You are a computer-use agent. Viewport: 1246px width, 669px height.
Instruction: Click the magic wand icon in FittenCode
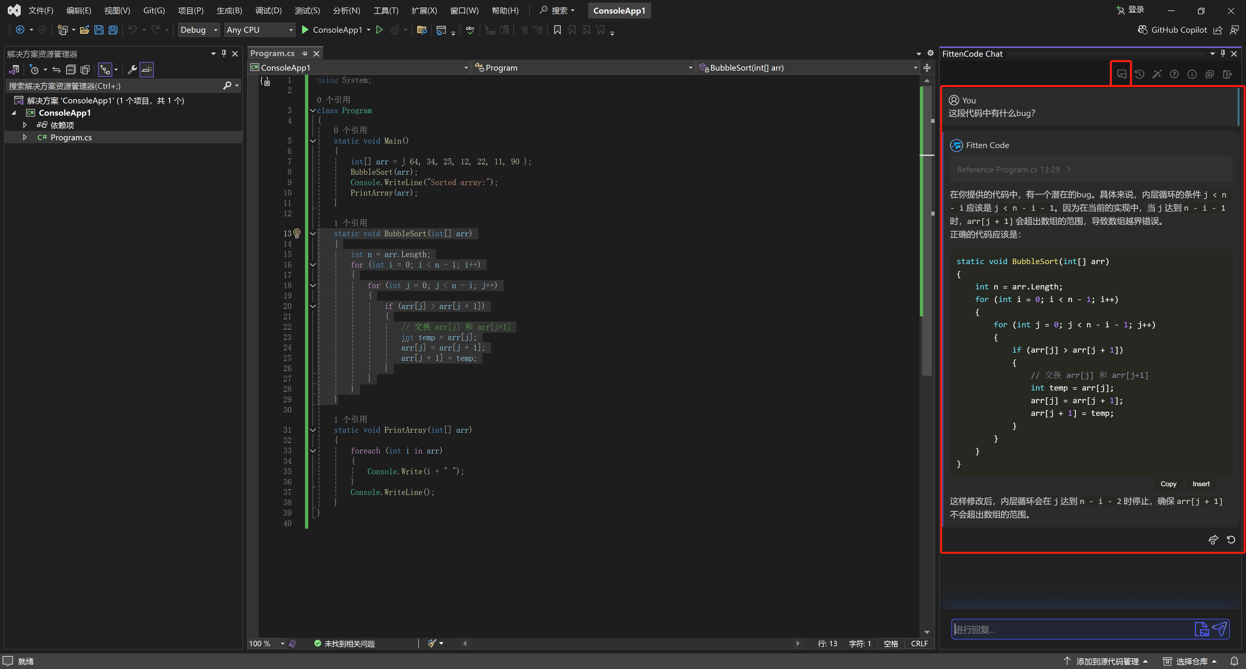(1156, 74)
